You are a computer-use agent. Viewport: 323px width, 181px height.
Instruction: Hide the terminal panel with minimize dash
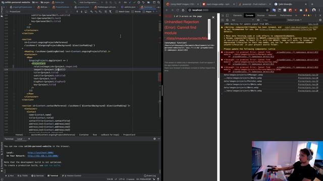pos(159,139)
